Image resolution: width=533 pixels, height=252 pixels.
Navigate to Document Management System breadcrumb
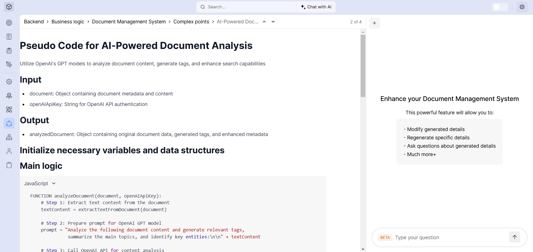point(129,22)
